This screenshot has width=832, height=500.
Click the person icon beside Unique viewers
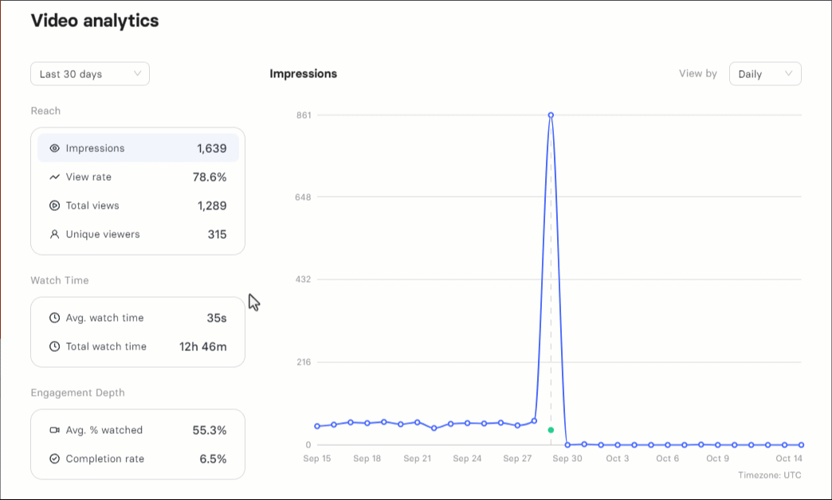[54, 234]
